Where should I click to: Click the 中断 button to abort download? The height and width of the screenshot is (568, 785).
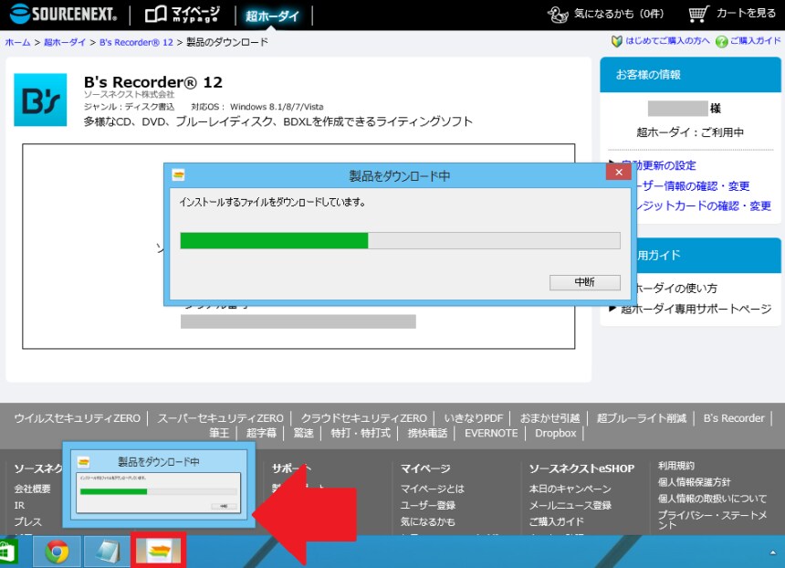(585, 282)
